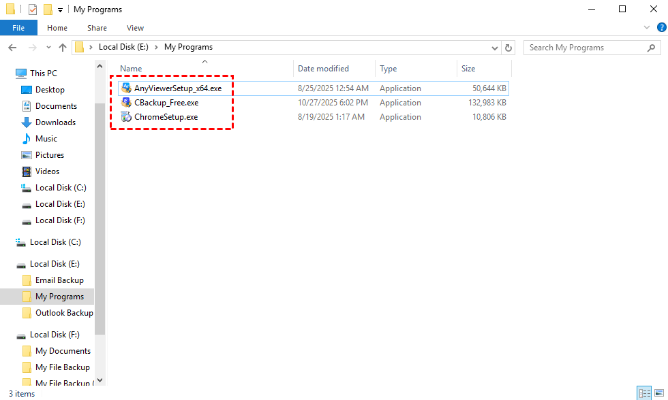This screenshot has height=400, width=668.
Task: Open the recent locations dropdown arrow
Action: (48, 48)
